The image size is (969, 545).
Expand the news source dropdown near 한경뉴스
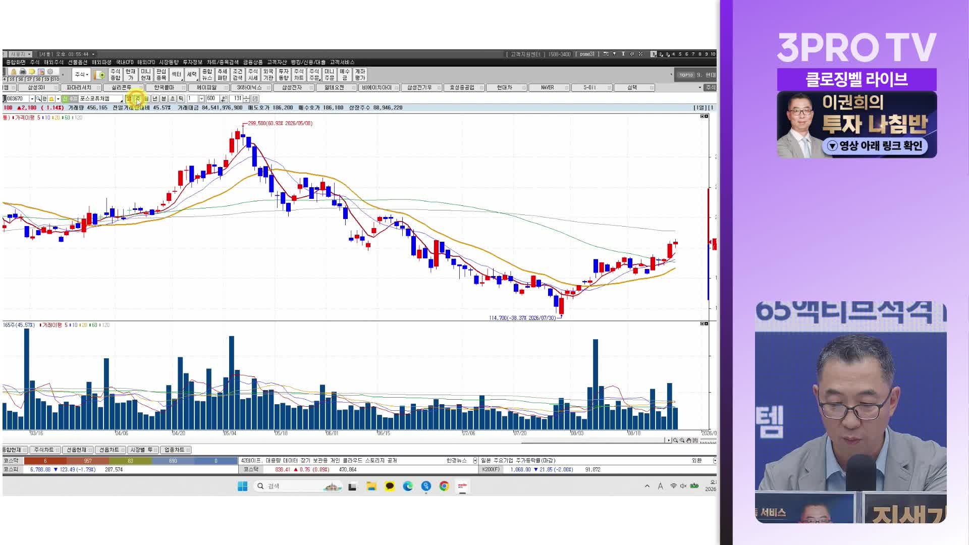point(475,460)
